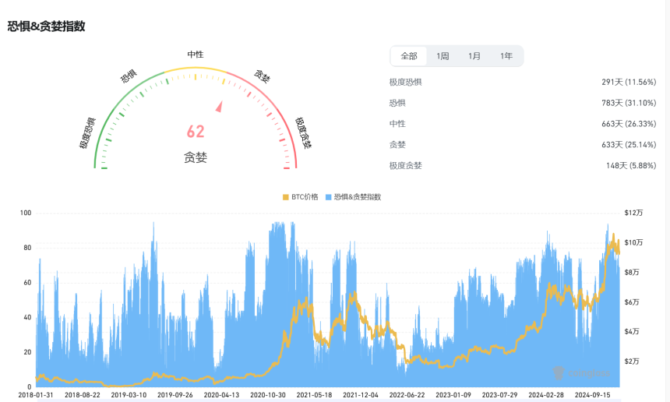The height and width of the screenshot is (402, 670).
Task: Click the $6万 price axis label
Action: 632,302
